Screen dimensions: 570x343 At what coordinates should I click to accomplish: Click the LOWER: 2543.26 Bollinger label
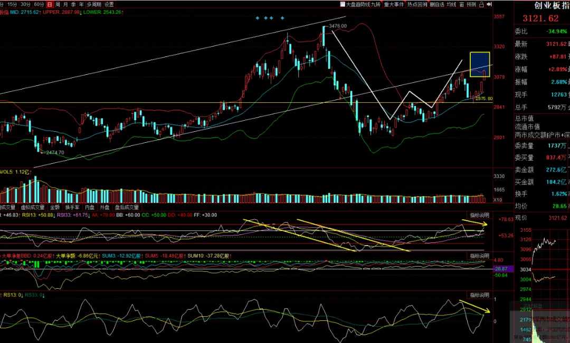tap(103, 12)
